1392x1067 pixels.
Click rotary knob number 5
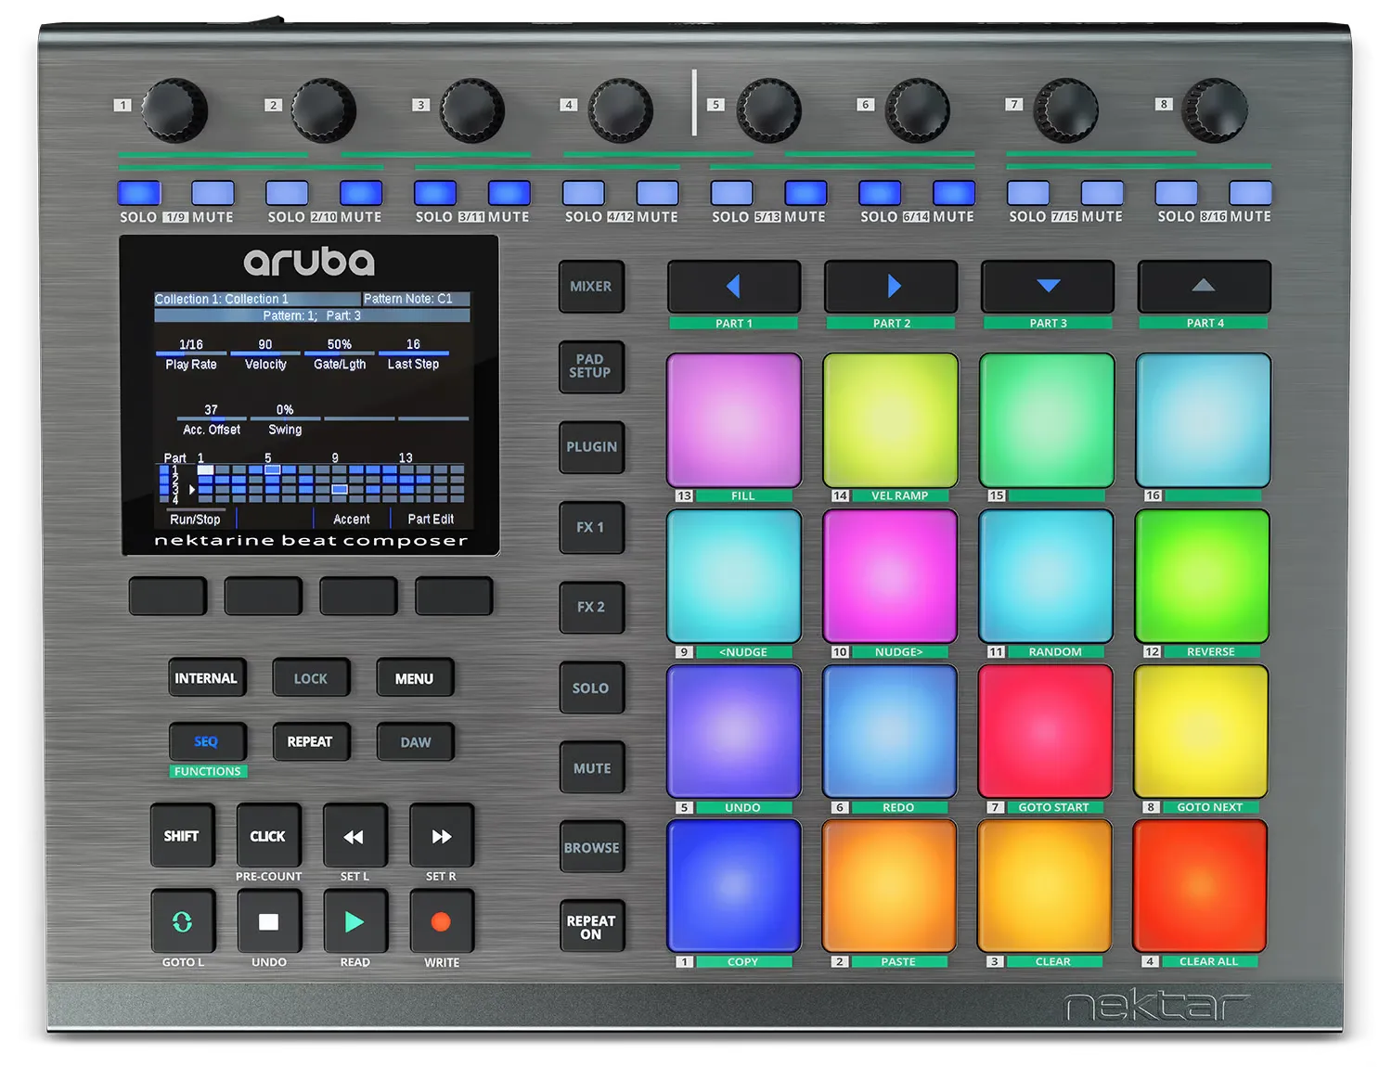[768, 109]
